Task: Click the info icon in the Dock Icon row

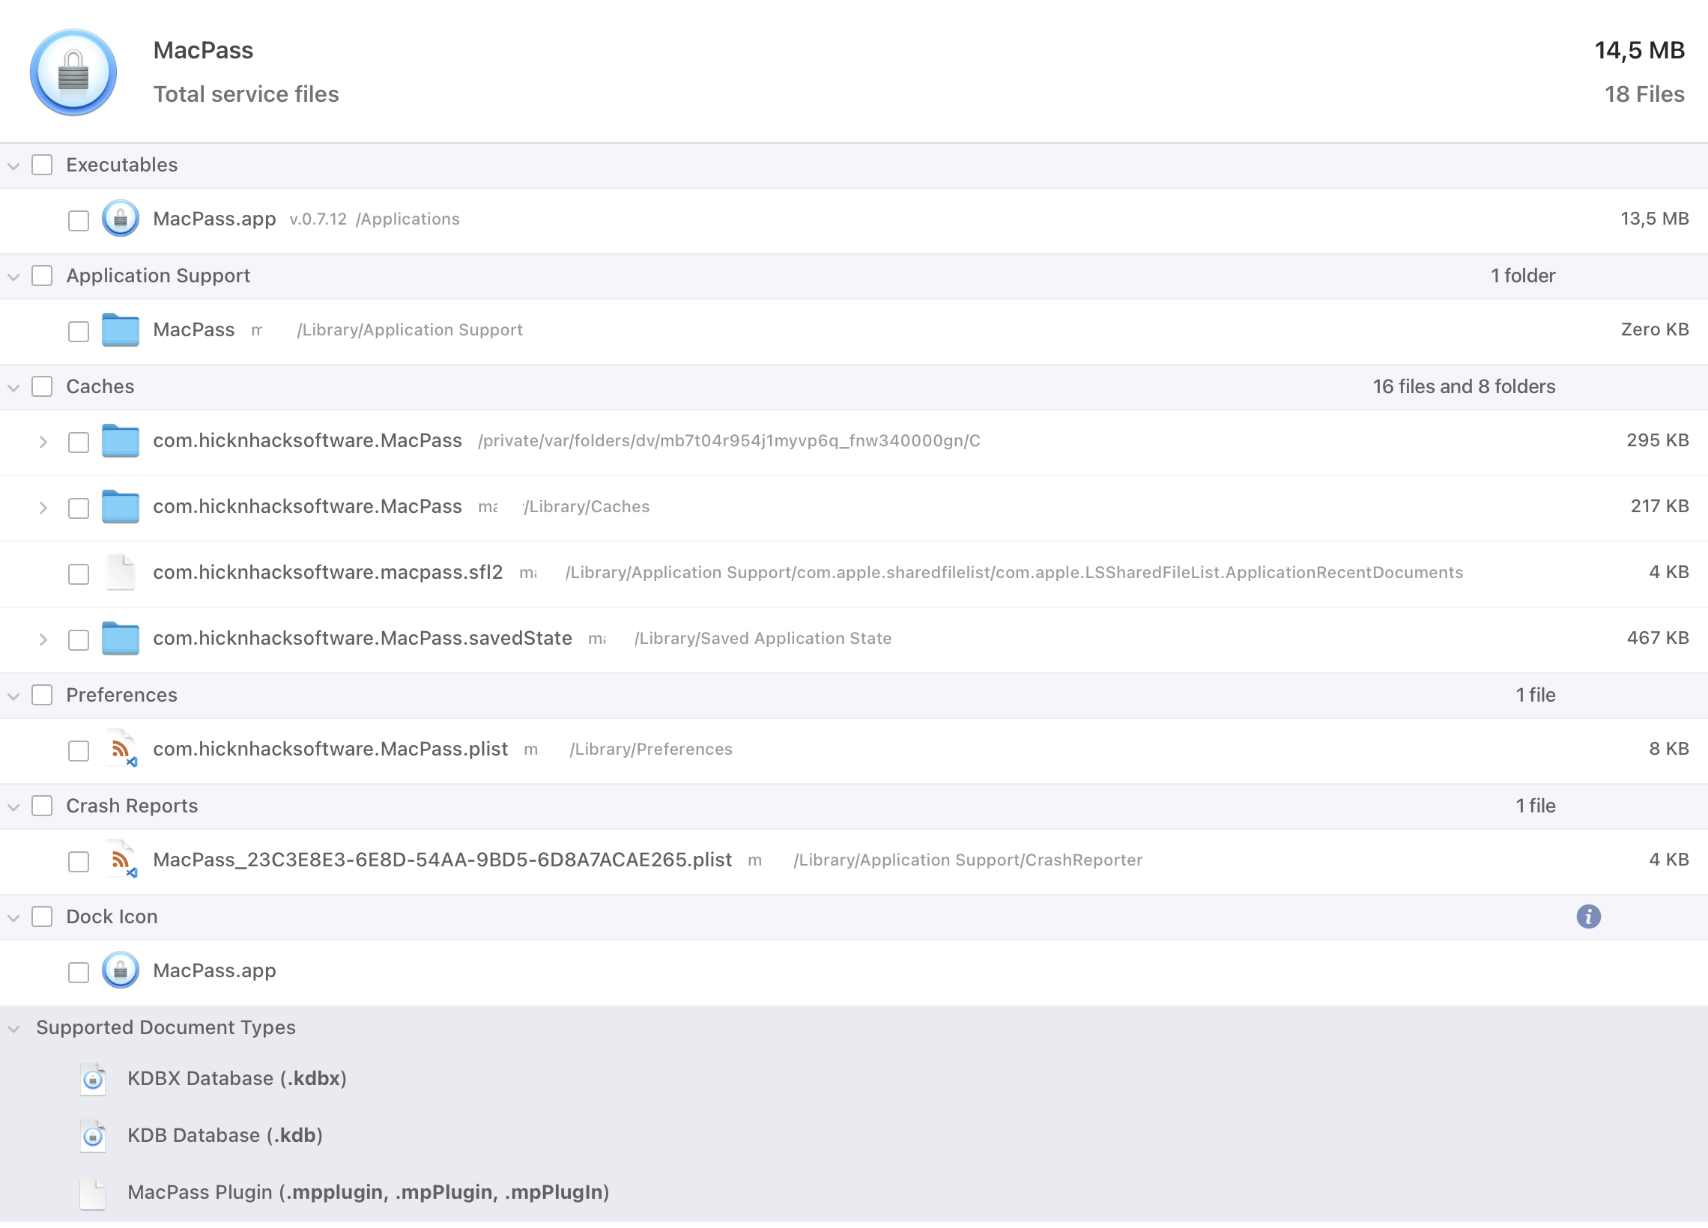Action: click(x=1589, y=917)
